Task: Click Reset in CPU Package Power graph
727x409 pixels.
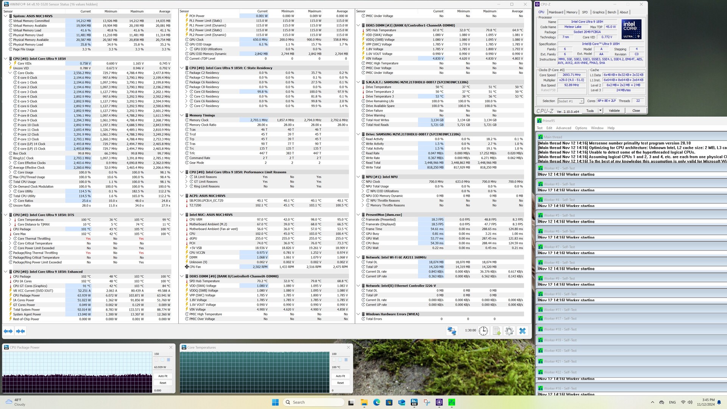Action: [x=163, y=383]
